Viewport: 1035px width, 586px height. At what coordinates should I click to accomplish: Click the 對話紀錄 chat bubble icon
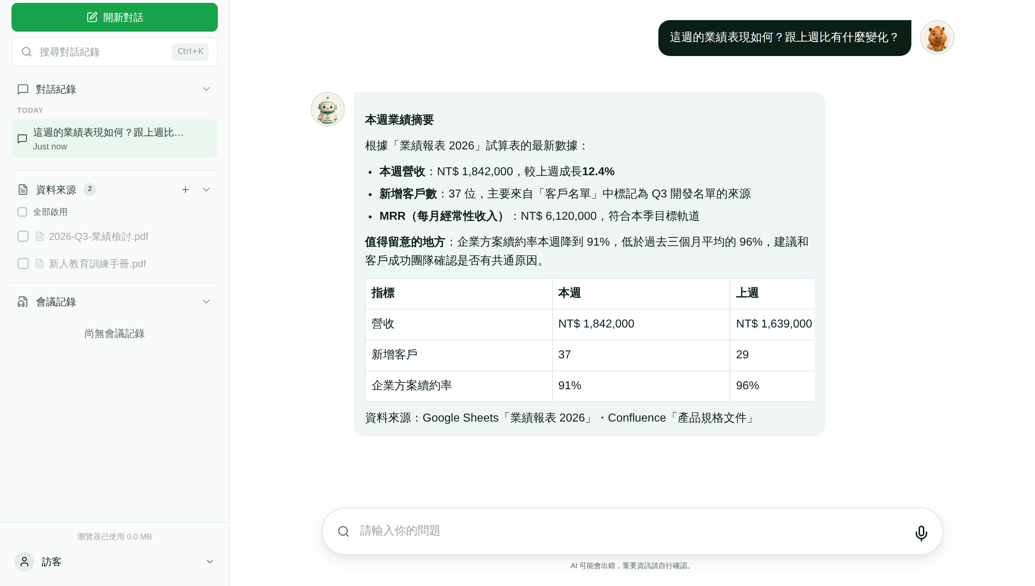click(x=23, y=89)
